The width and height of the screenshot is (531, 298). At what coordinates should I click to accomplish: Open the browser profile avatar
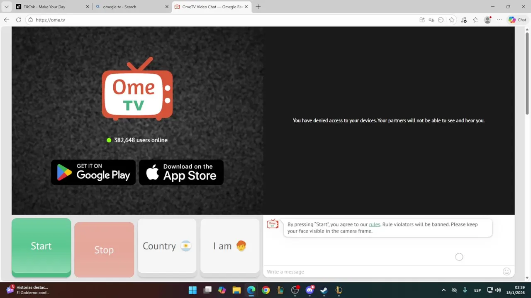(x=487, y=20)
